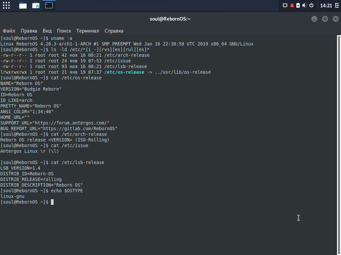Viewport: 341px width, 255px height.
Task: Open the Поиск menu
Action: tap(64, 31)
